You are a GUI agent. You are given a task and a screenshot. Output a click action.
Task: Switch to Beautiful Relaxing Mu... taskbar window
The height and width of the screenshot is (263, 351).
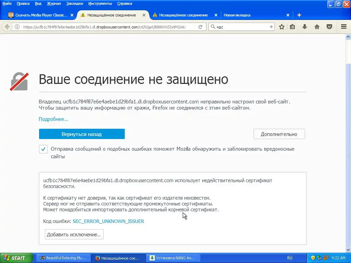(63, 258)
